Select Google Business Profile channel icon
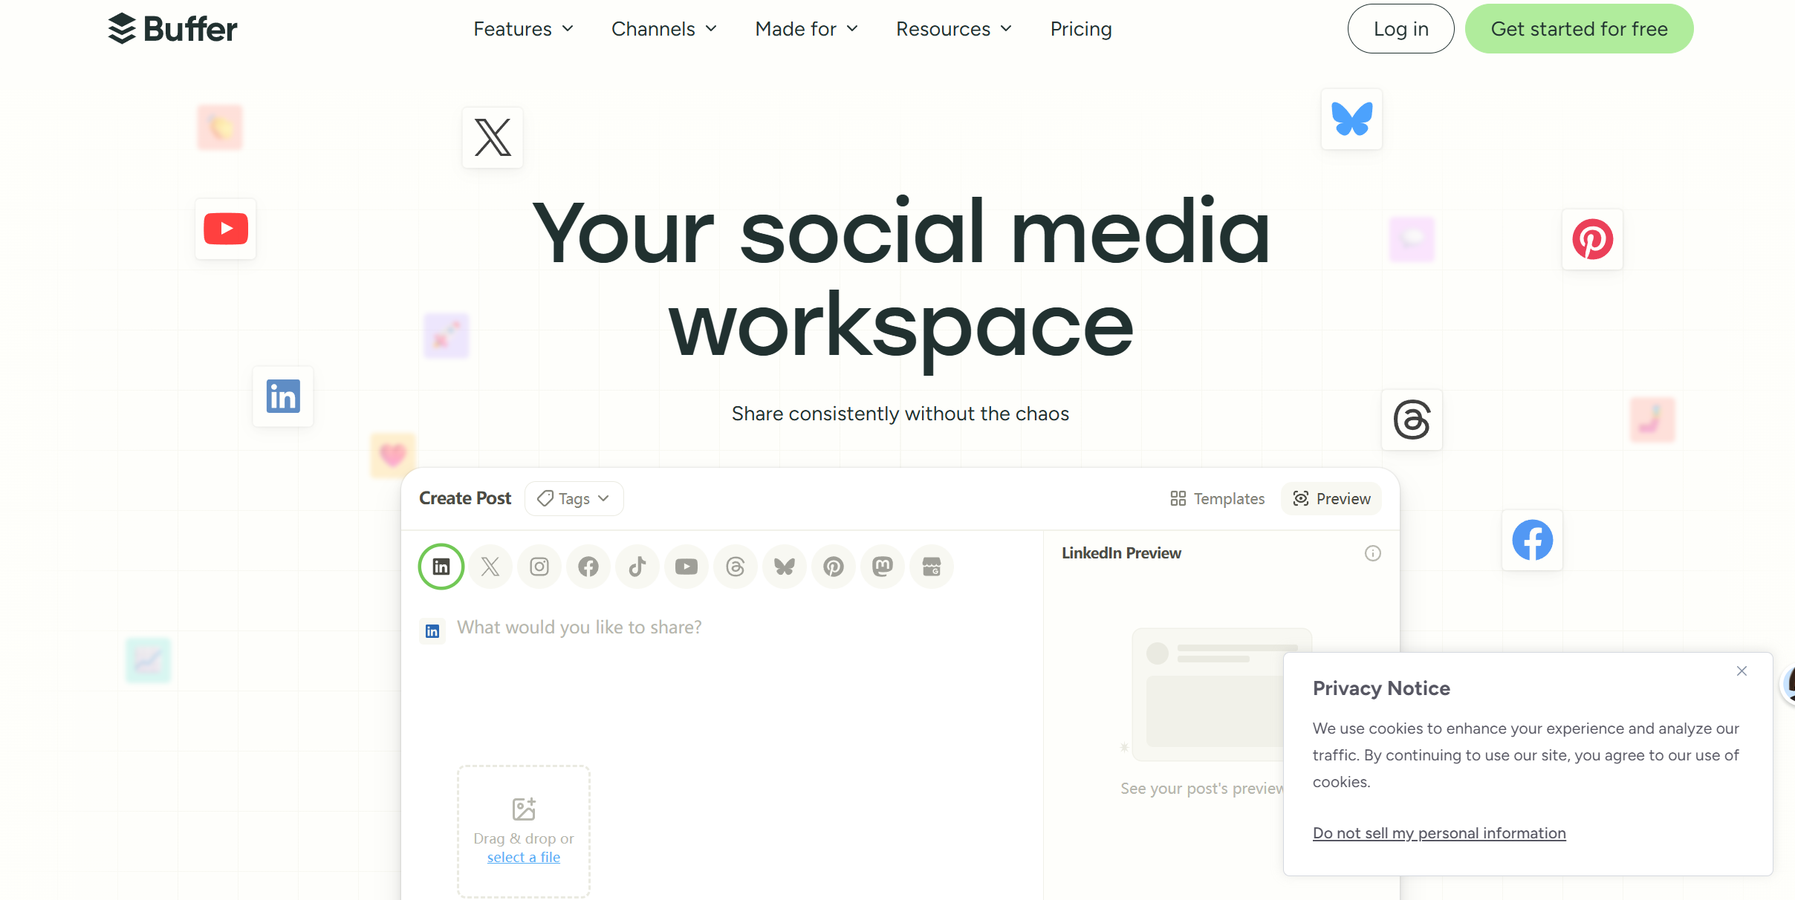This screenshot has width=1795, height=900. tap(932, 567)
